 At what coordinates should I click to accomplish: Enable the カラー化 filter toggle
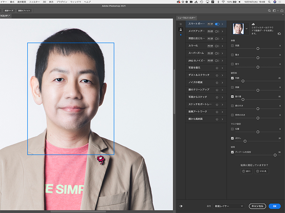(217, 46)
